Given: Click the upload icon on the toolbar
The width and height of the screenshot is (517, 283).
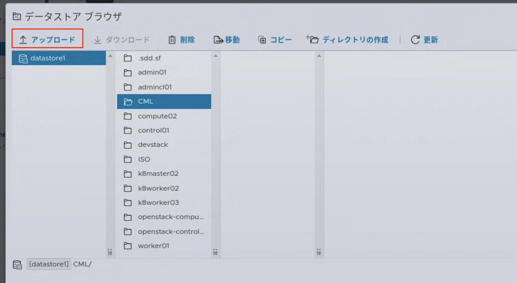Looking at the screenshot, I should [23, 39].
